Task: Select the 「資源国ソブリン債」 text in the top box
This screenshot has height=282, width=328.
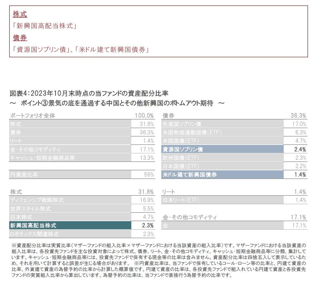Action: coord(40,50)
